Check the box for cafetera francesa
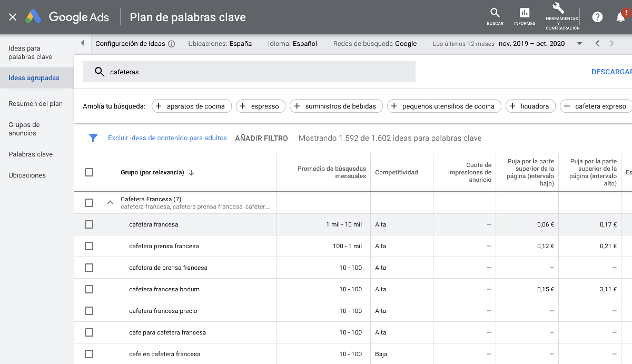632x364 pixels. point(89,224)
